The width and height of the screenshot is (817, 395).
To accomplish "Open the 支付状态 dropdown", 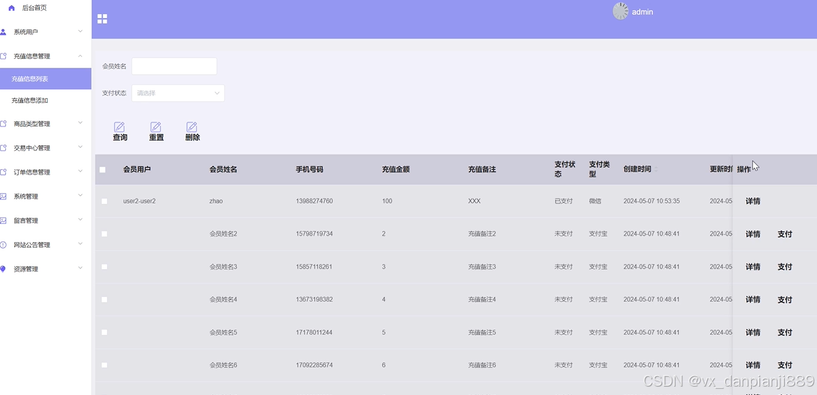I will (x=178, y=93).
